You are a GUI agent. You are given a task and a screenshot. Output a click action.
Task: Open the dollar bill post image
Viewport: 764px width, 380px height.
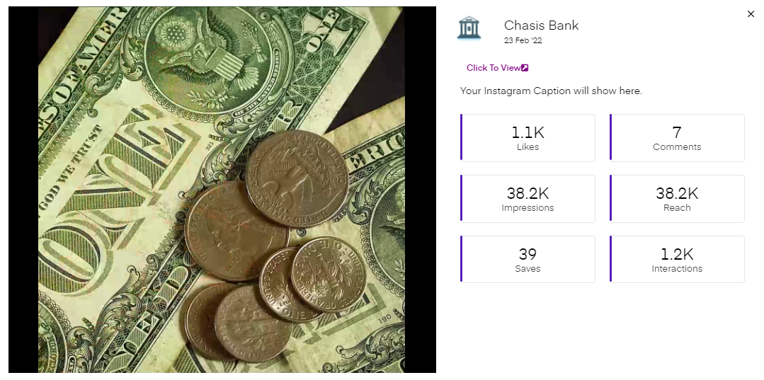click(x=222, y=190)
